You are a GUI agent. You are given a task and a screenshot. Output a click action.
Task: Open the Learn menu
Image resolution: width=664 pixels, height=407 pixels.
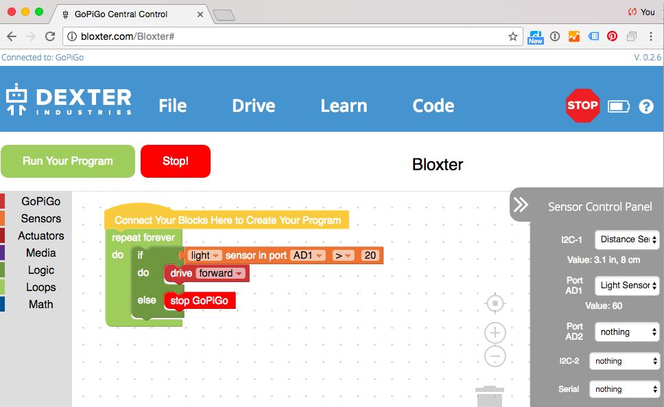344,106
